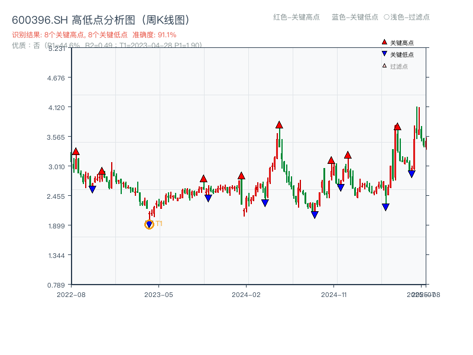Select the blue low marker near 2.2 in 2025
The height and width of the screenshot is (355, 473).
point(385,207)
